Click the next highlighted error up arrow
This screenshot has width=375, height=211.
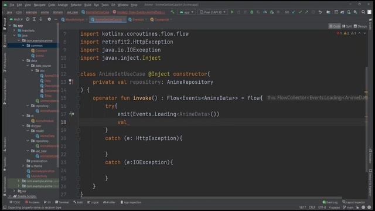point(359,33)
